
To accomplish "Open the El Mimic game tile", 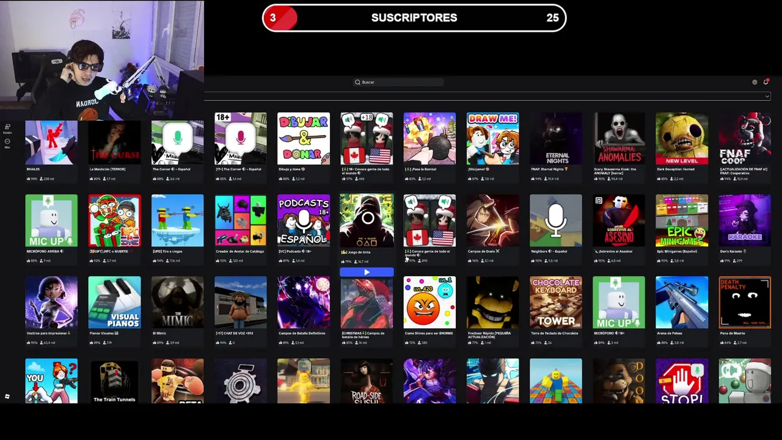I will coord(177,302).
